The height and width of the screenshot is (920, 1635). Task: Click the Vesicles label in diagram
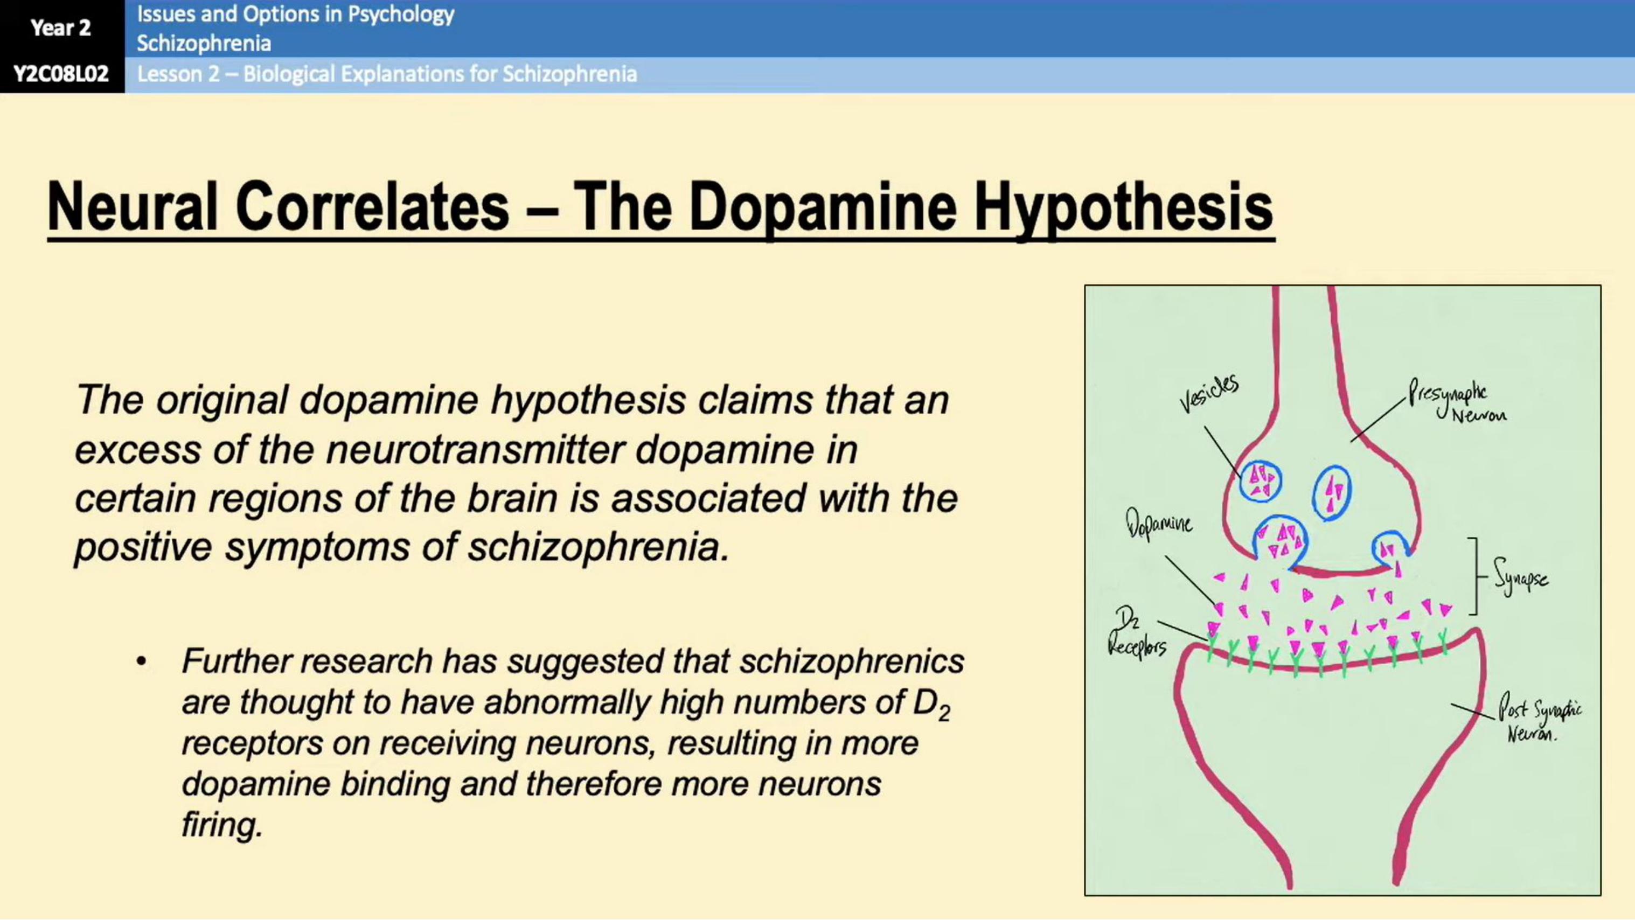coord(1209,393)
